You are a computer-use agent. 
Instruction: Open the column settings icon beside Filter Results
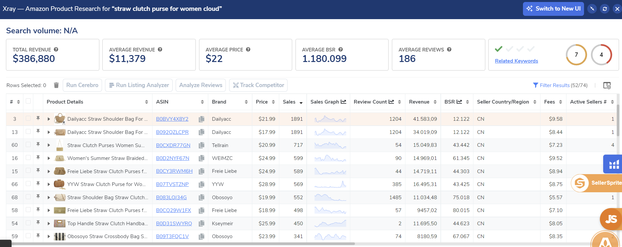(x=607, y=85)
